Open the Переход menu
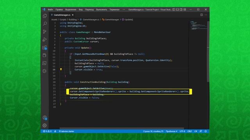The height and width of the screenshot is (140, 250). [x=89, y=9]
